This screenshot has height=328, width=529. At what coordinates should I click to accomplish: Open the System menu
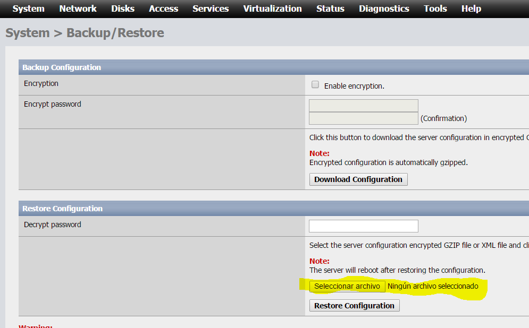point(28,8)
